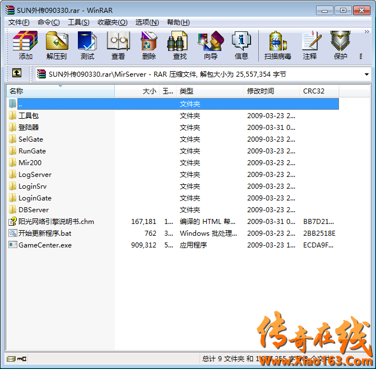Sort by 修改时间 column header

click(x=271, y=91)
